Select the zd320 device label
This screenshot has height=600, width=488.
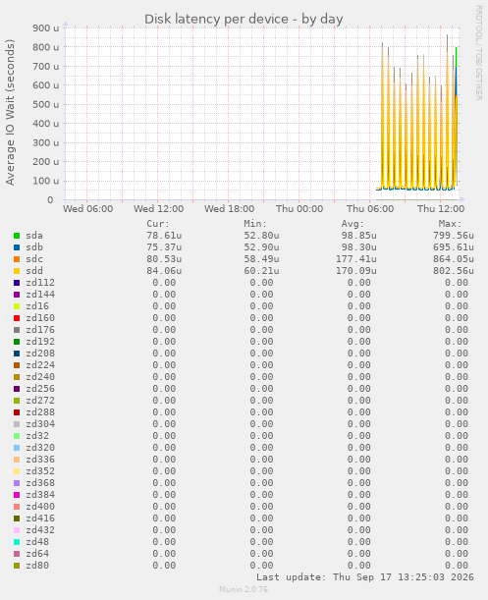tap(40, 448)
